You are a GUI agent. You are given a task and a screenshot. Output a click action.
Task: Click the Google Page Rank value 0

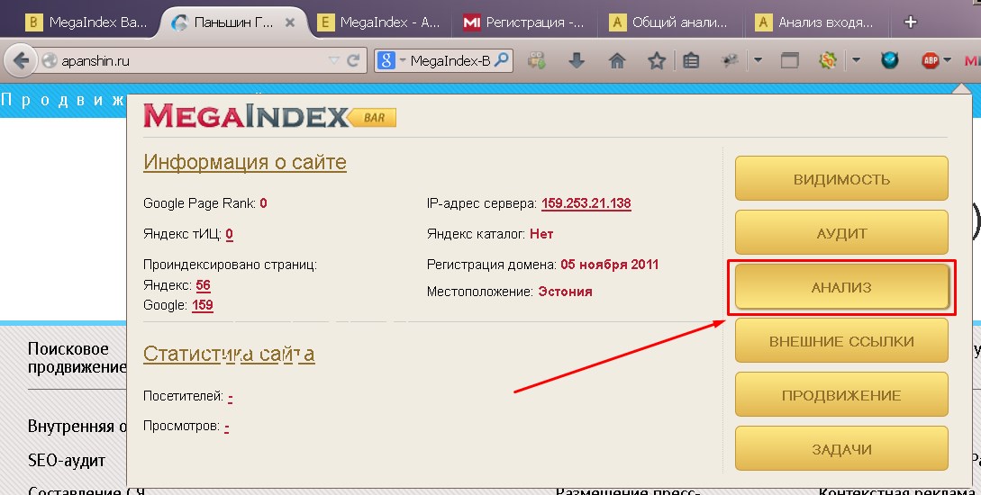click(x=263, y=203)
